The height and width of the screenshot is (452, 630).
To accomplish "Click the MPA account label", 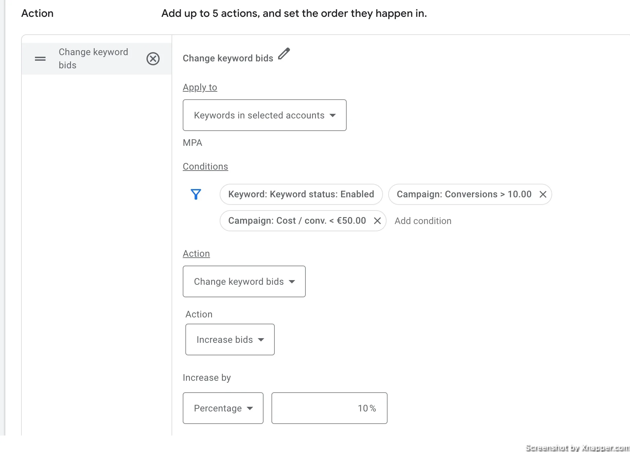I will pyautogui.click(x=192, y=143).
